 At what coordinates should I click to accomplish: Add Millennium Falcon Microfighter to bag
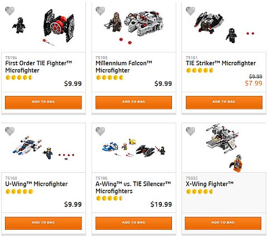[133, 103]
